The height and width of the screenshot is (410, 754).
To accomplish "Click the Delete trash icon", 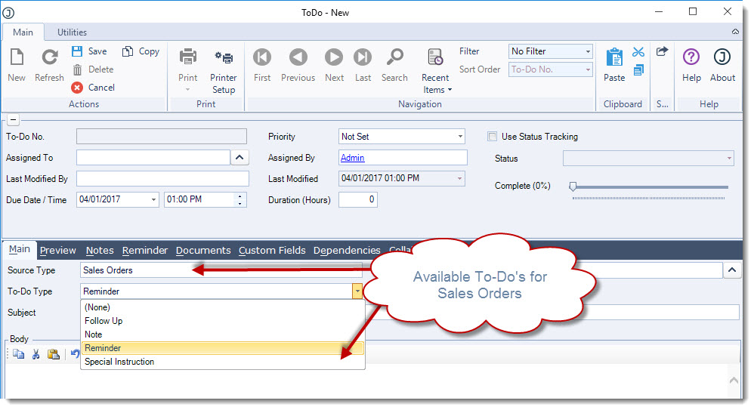I will coord(77,69).
